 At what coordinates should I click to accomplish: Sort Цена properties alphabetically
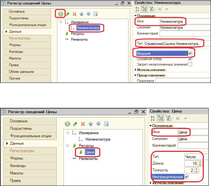(x=153, y=118)
